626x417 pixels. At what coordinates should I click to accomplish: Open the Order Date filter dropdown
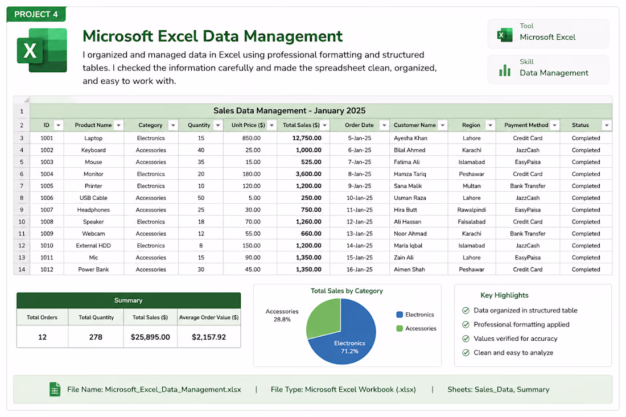click(384, 125)
